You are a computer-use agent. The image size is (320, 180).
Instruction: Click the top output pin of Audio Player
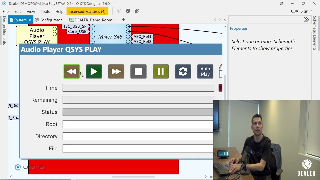(x=55, y=29)
